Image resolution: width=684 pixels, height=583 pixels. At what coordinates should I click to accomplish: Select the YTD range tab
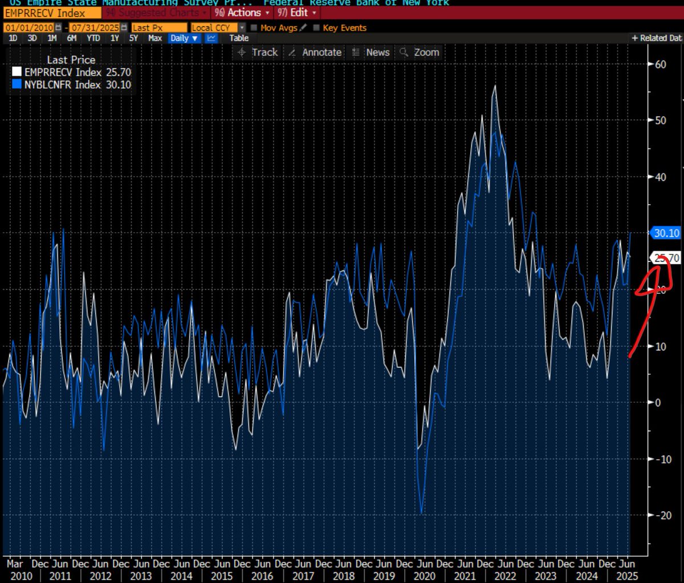93,38
